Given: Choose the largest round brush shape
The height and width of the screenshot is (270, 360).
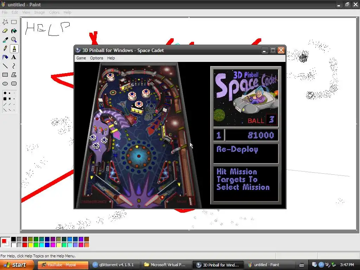Looking at the screenshot, I should (x=5, y=93).
